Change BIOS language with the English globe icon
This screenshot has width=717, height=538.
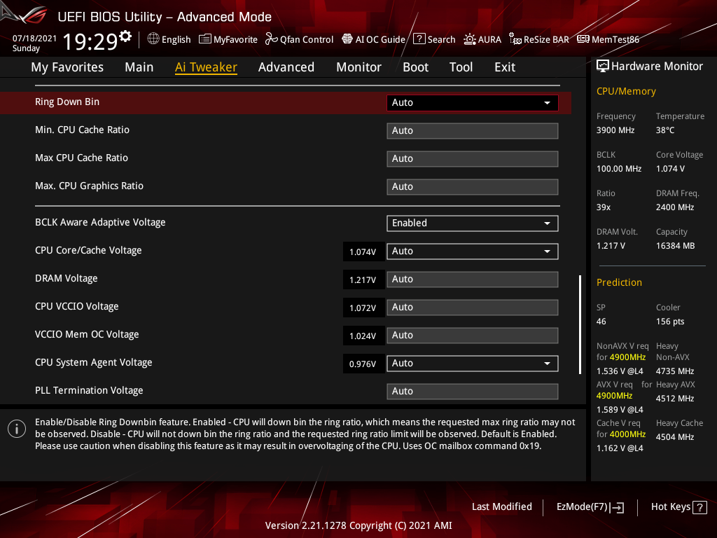pyautogui.click(x=169, y=39)
